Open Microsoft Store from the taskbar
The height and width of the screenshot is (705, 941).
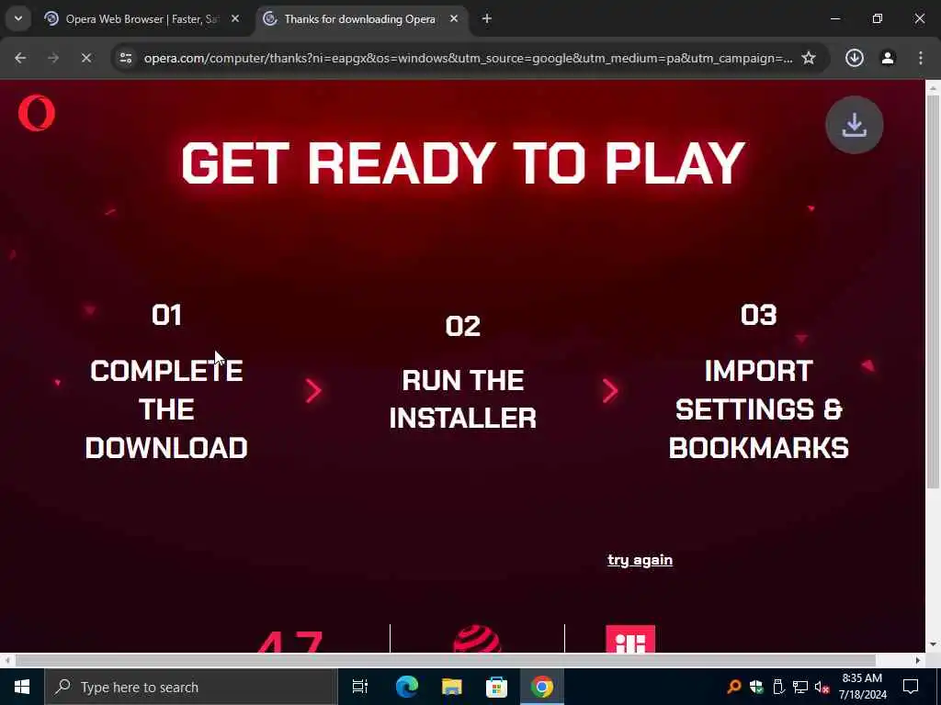tap(496, 687)
